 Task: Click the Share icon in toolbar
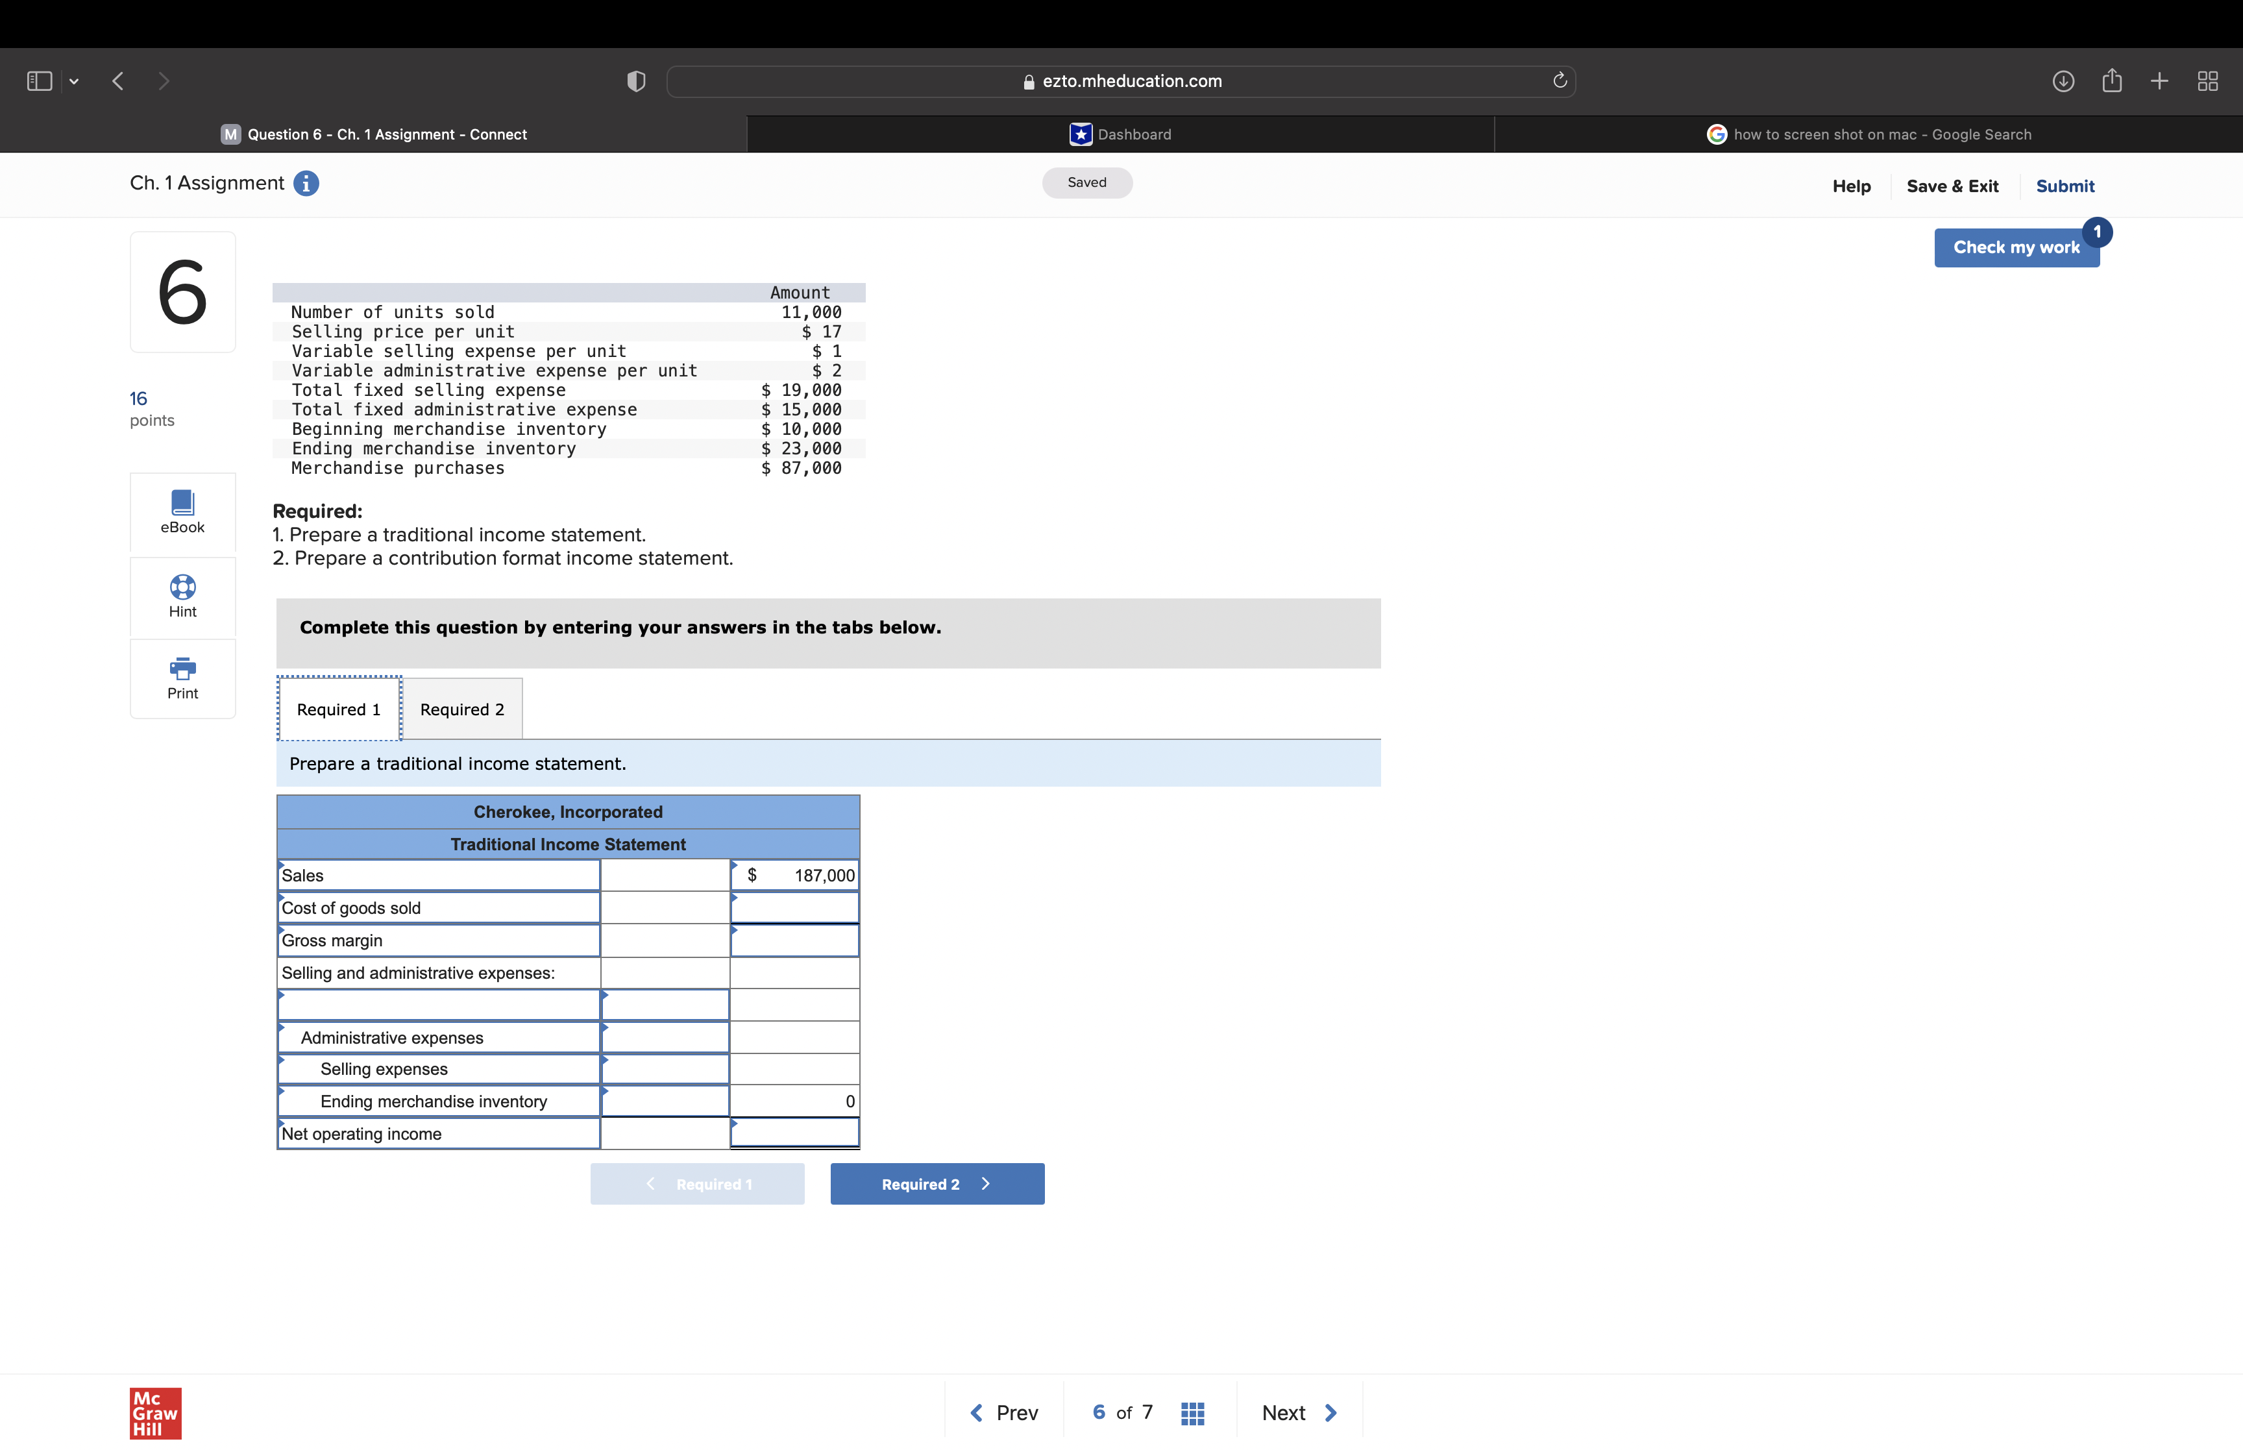pos(2111,82)
